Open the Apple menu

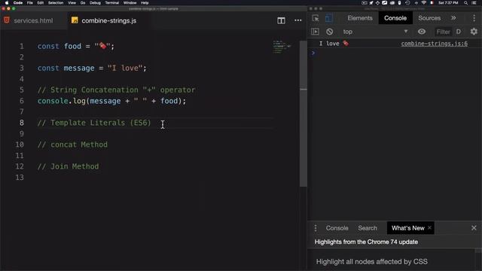click(7, 3)
